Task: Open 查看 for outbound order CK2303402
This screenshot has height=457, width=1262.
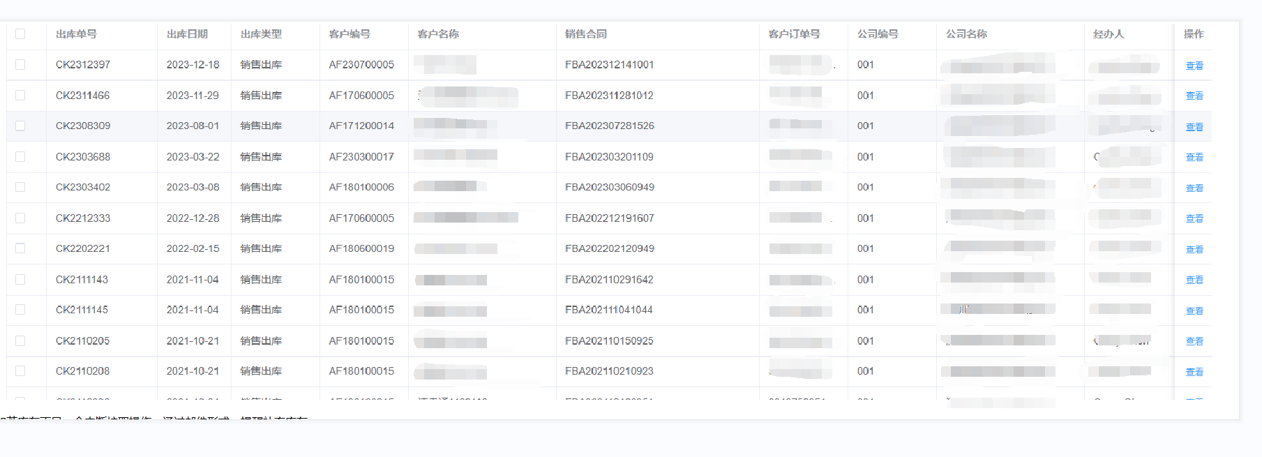Action: coord(1194,188)
